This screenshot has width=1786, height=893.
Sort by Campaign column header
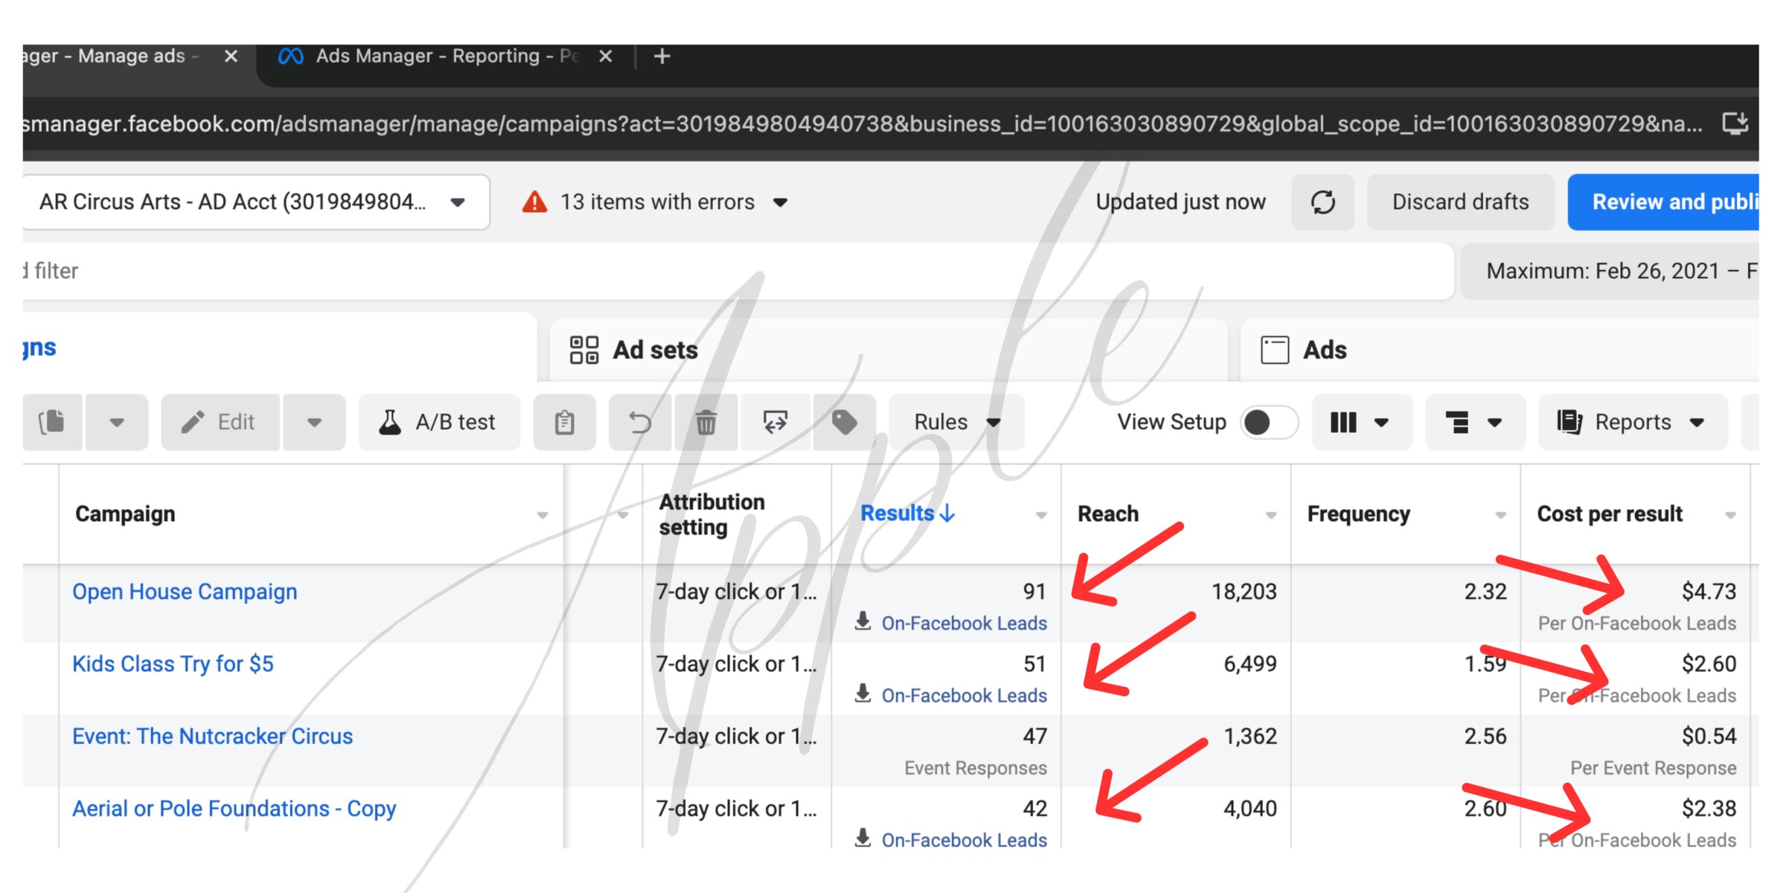(125, 513)
